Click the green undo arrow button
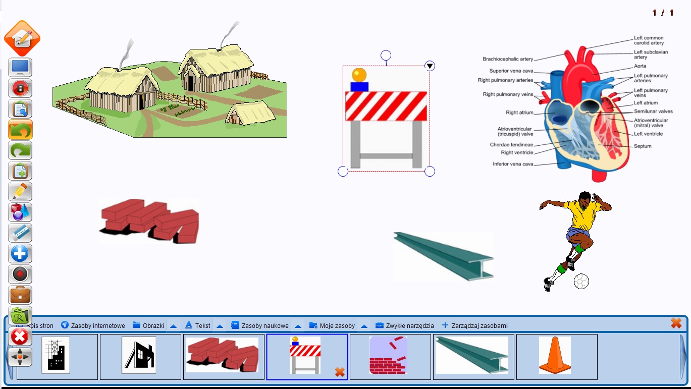 [x=20, y=130]
